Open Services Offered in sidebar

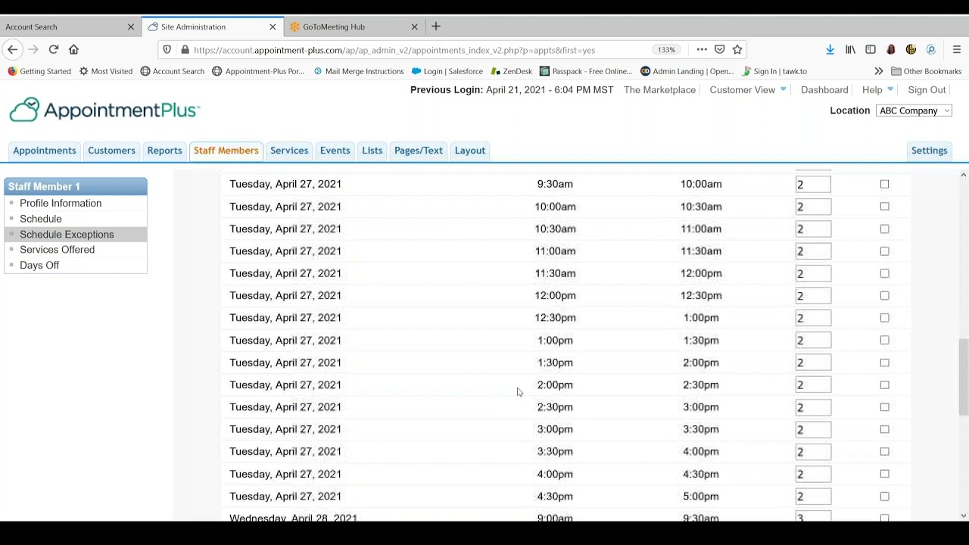click(58, 250)
